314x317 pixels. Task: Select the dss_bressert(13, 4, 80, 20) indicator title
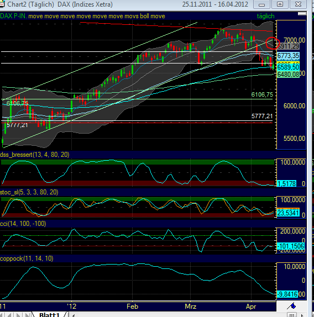(x=35, y=155)
